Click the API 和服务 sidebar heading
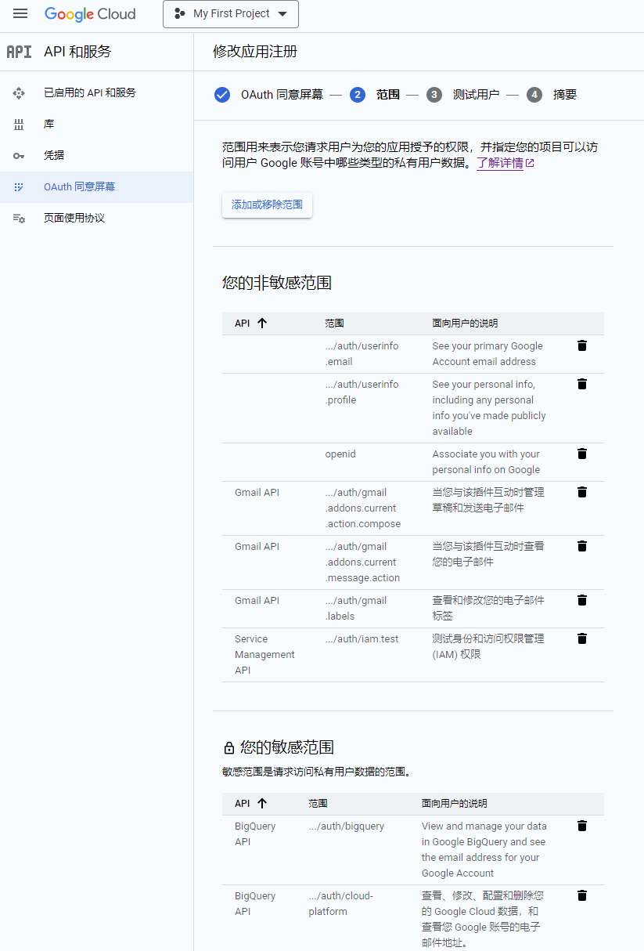 [77, 52]
